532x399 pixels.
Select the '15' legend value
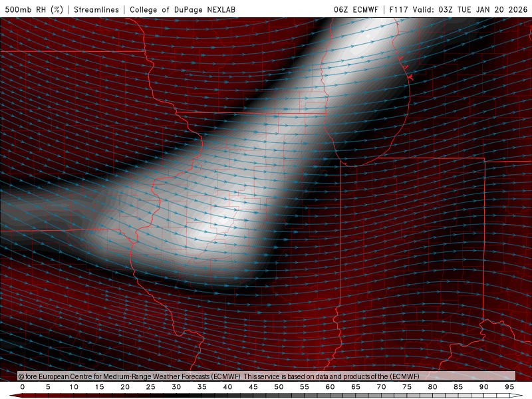99,387
